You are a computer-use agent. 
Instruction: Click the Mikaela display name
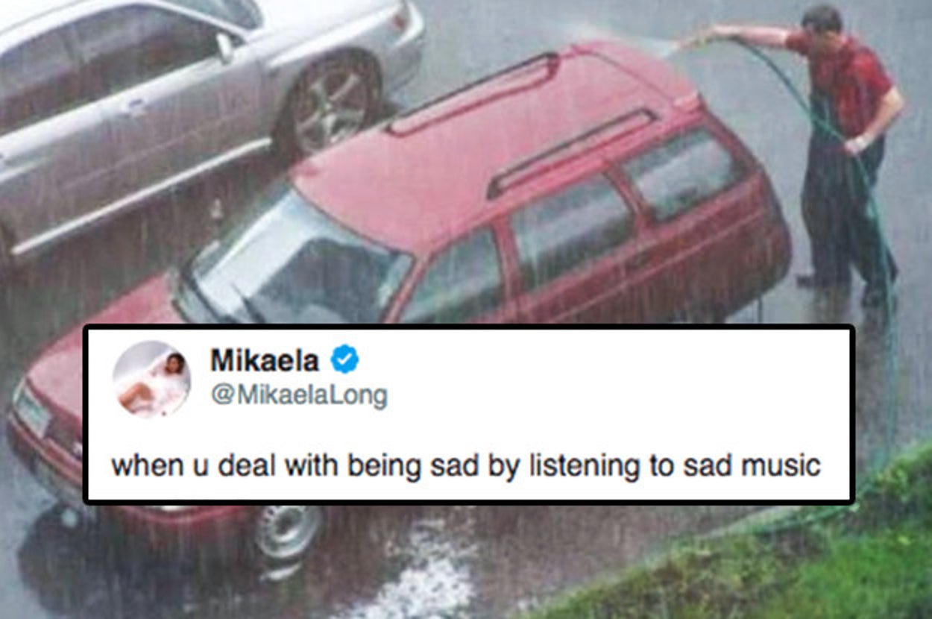coord(265,361)
